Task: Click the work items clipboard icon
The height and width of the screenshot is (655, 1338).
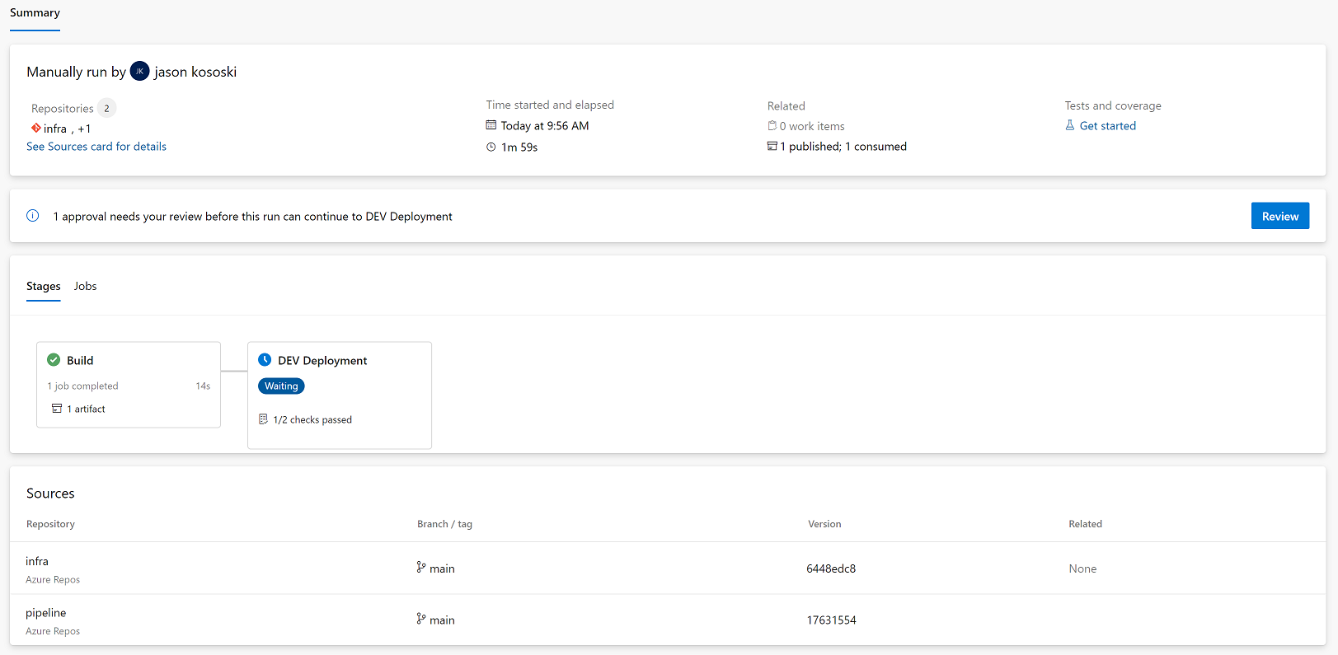Action: (x=772, y=125)
